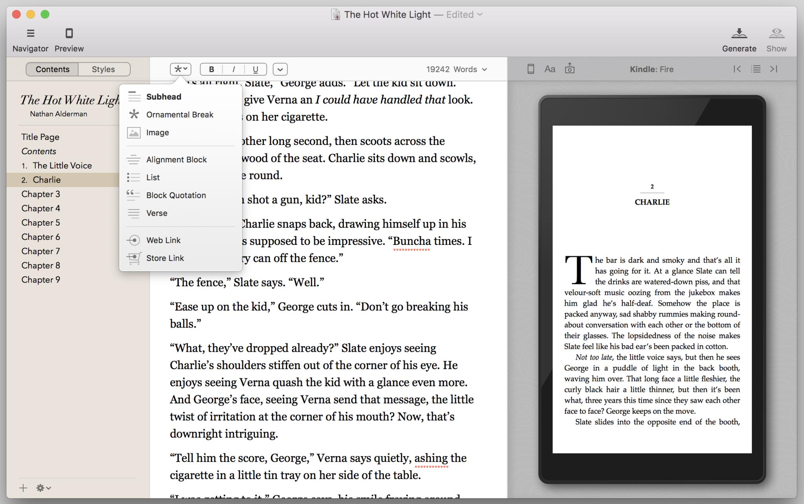Click the Kindle: Fire device label

[x=652, y=69]
